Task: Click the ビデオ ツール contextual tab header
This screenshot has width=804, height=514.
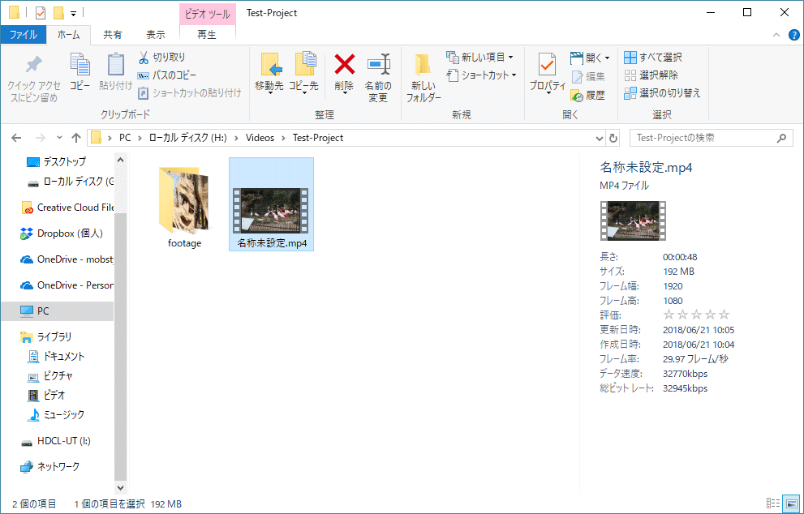Action: 207,14
